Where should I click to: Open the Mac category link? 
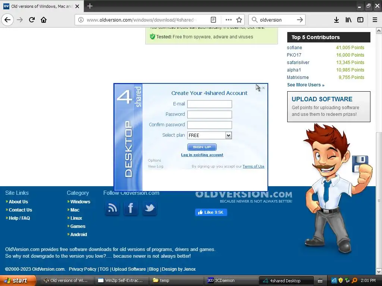[75, 210]
